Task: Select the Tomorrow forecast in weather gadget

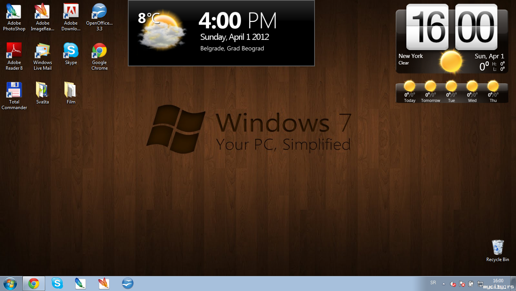Action: click(x=431, y=92)
